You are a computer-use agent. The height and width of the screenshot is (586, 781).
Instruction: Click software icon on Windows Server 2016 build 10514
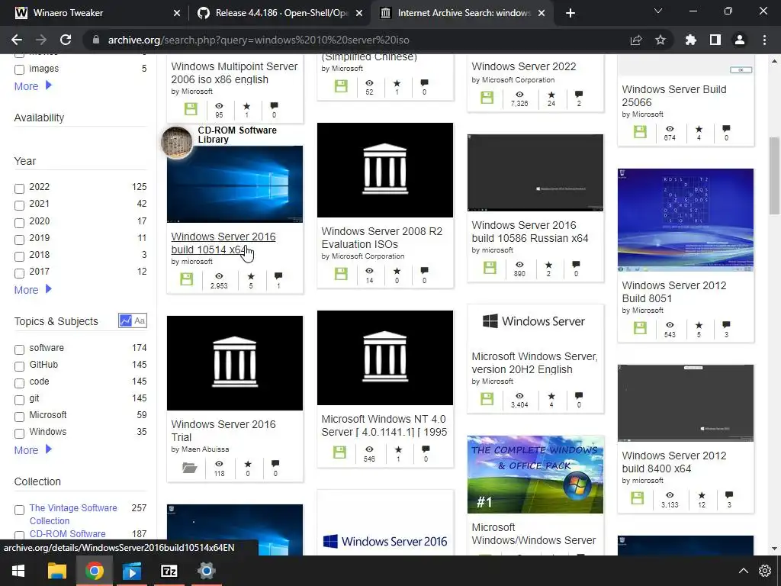187,279
